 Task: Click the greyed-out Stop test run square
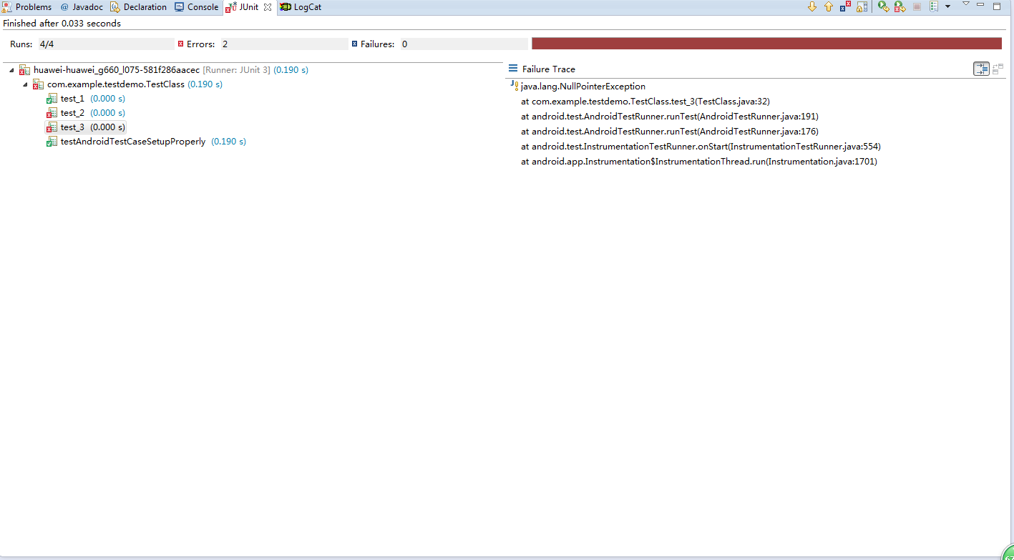click(x=917, y=6)
